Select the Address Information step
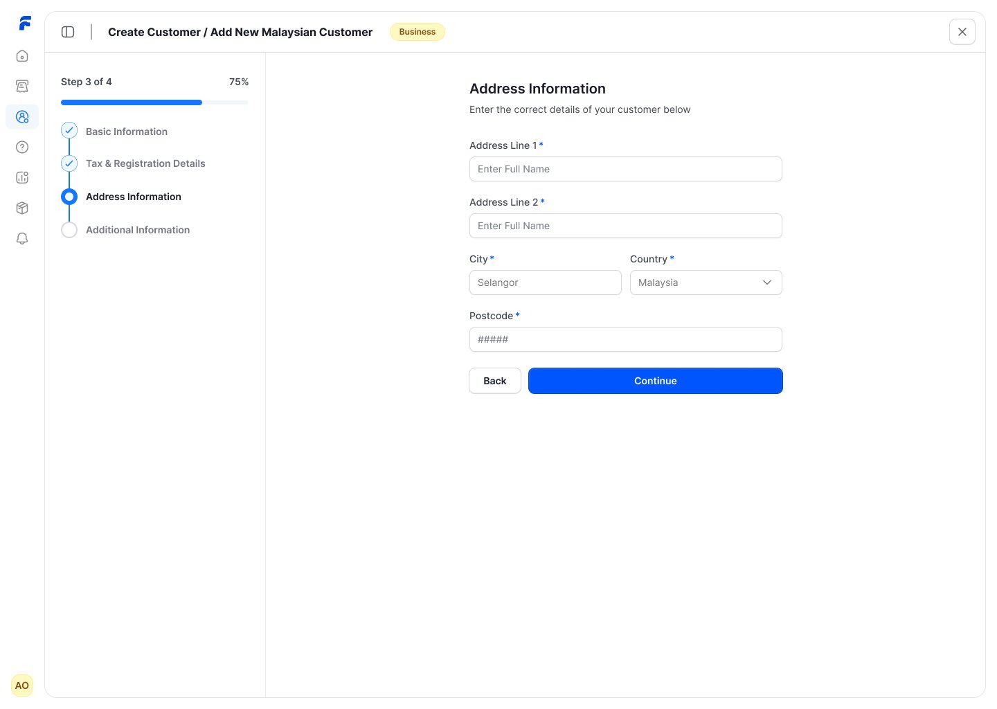This screenshot has height=709, width=997. 134,197
